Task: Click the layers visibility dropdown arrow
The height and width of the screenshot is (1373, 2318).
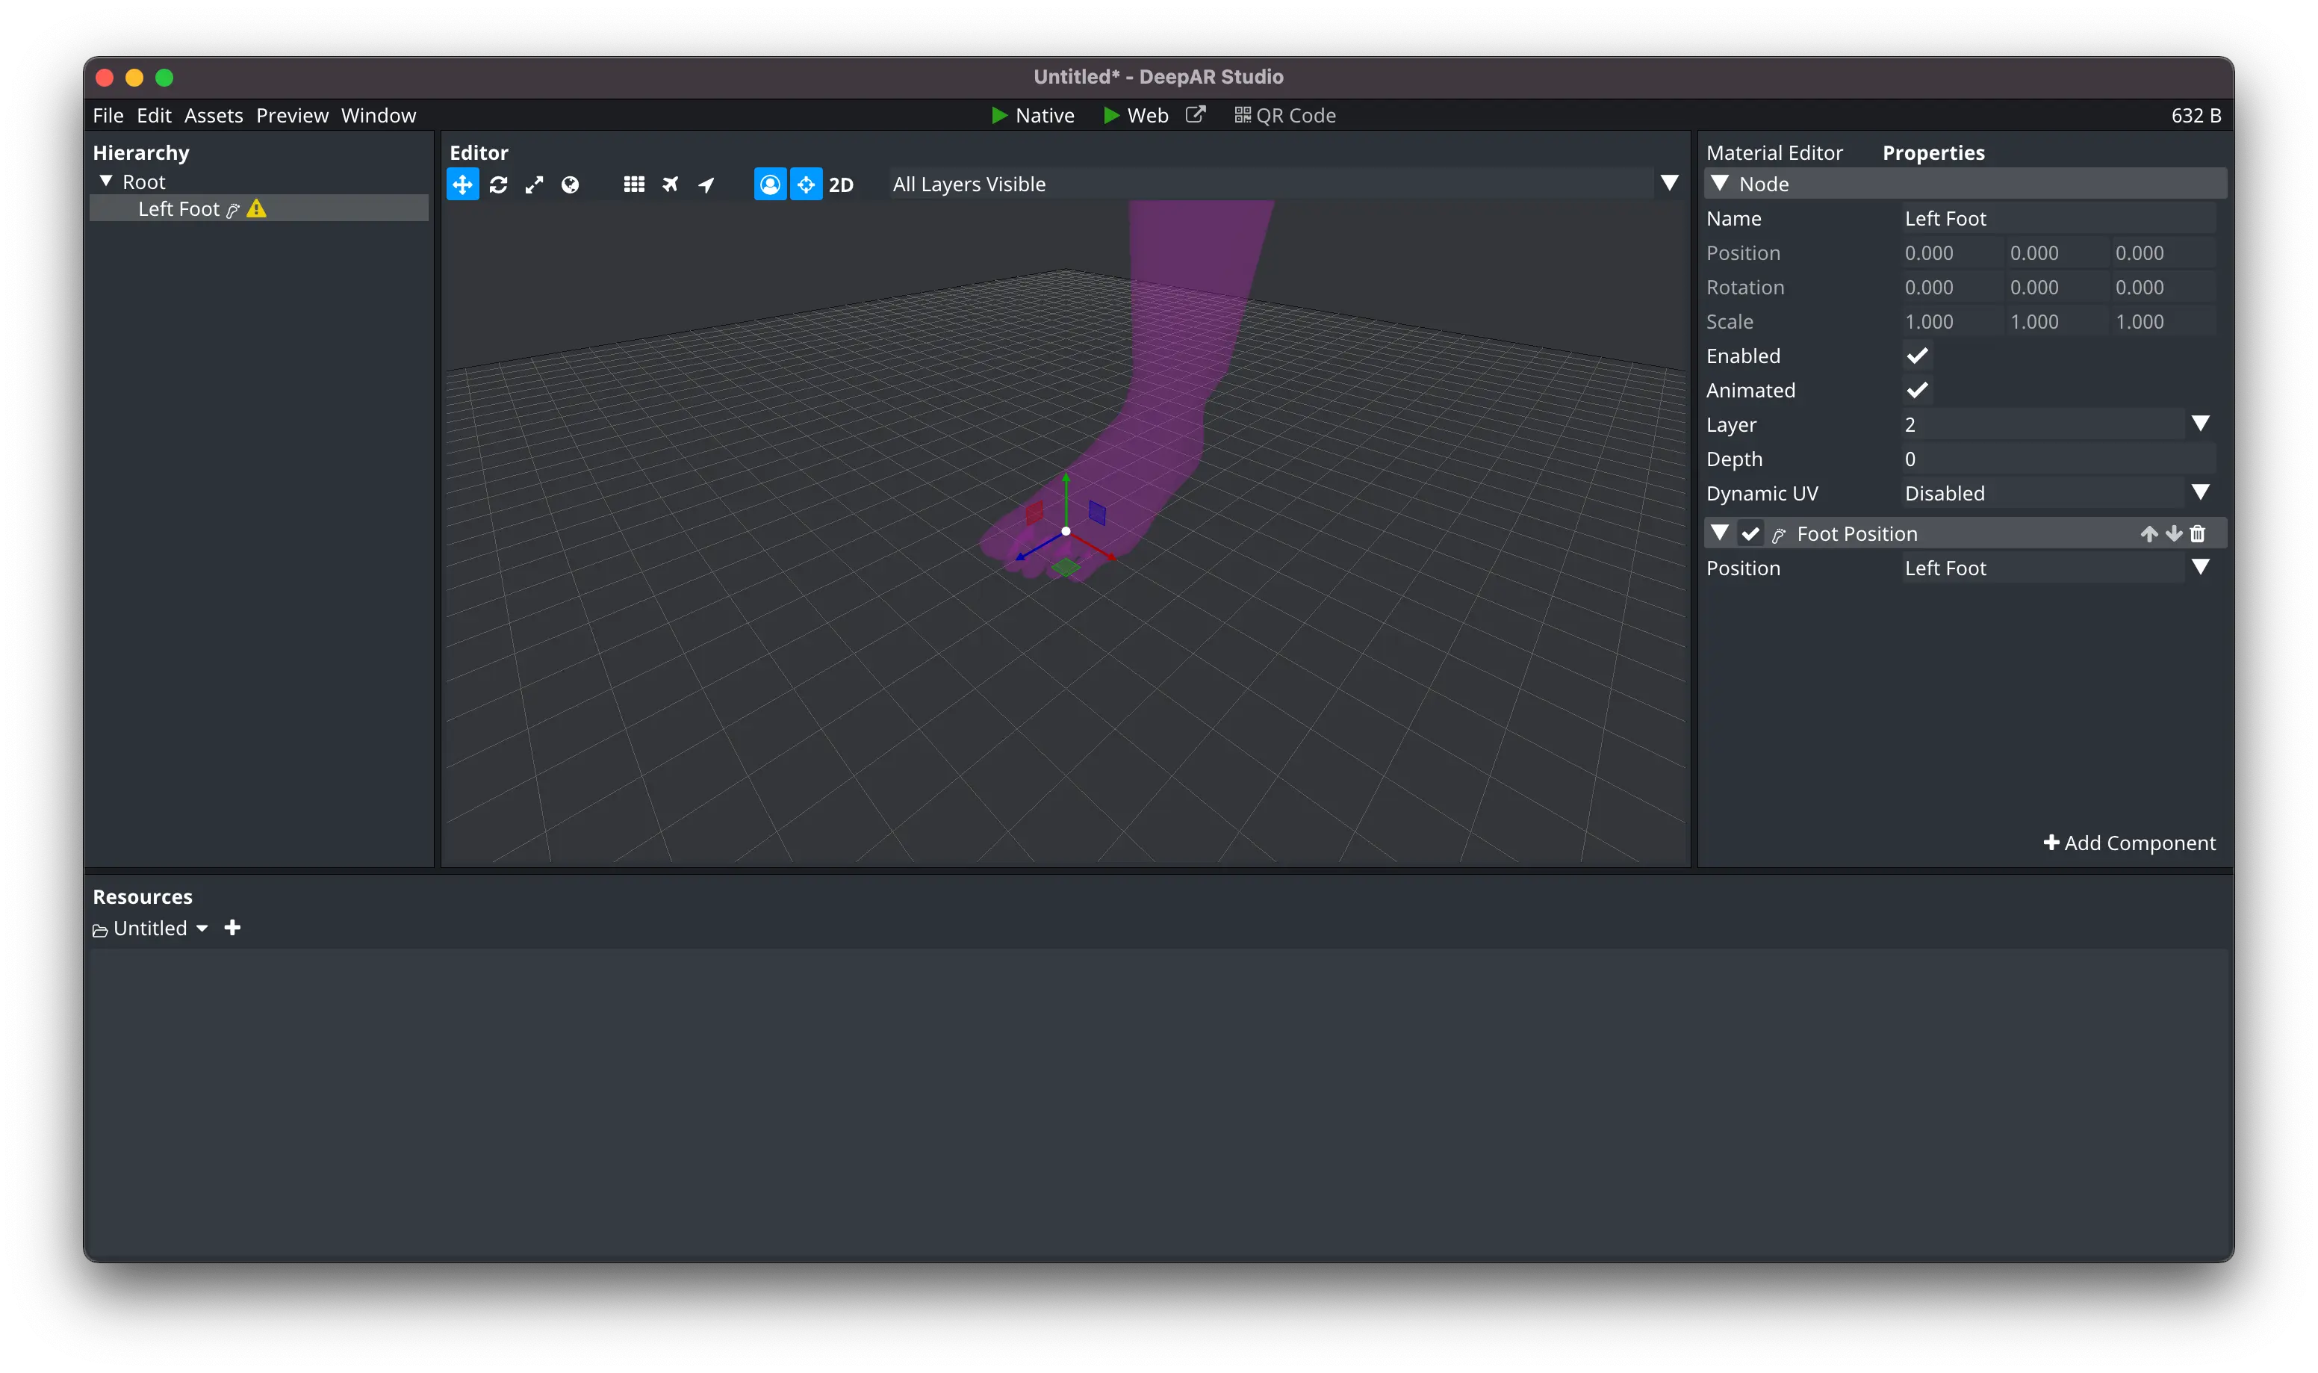Action: coord(1670,183)
